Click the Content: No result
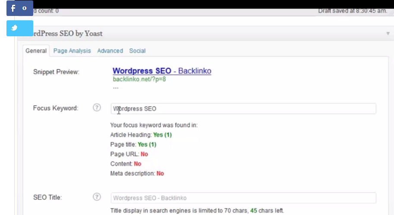This screenshot has height=215, width=394. pos(126,164)
